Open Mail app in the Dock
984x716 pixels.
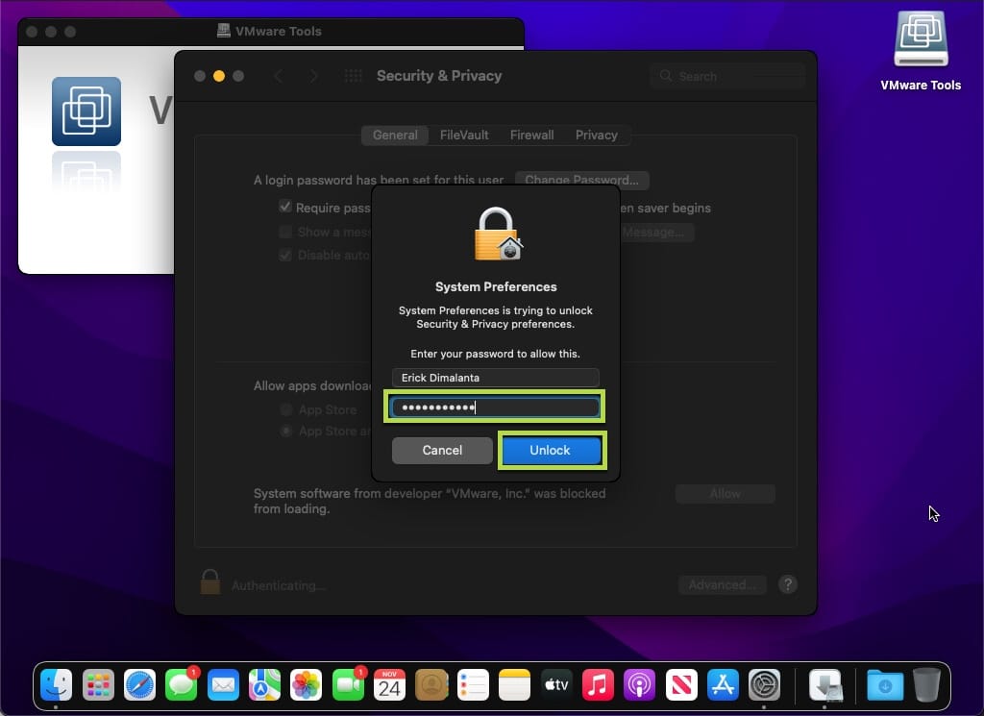(223, 684)
